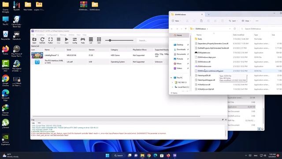Screen dimensions: 282x159
Task: Select Videos in Explorer navigation pane
Action: [179, 68]
